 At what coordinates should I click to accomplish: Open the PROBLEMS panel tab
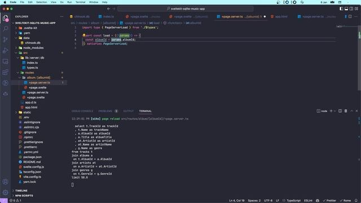pos(105,111)
